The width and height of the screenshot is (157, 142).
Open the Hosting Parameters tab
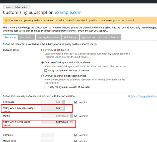coord(48,37)
